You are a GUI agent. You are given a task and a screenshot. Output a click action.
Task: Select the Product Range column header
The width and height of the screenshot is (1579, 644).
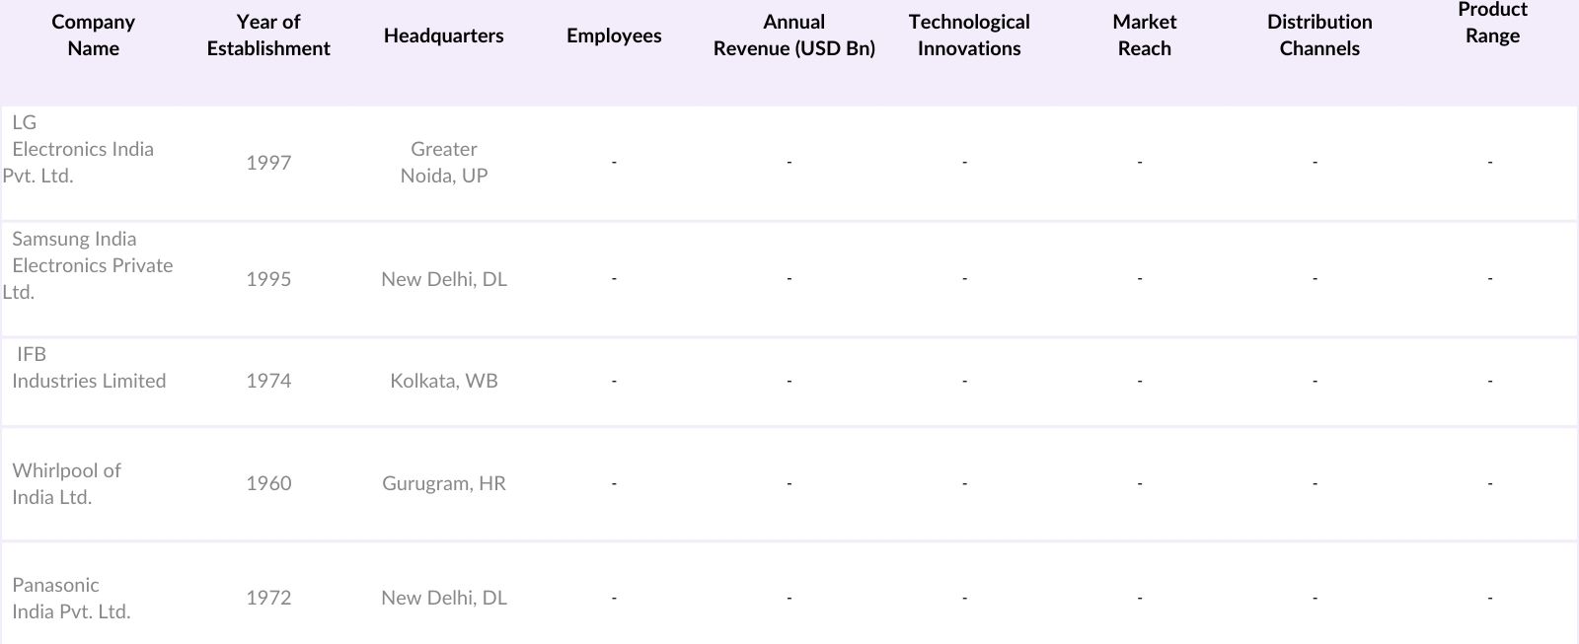click(x=1492, y=23)
